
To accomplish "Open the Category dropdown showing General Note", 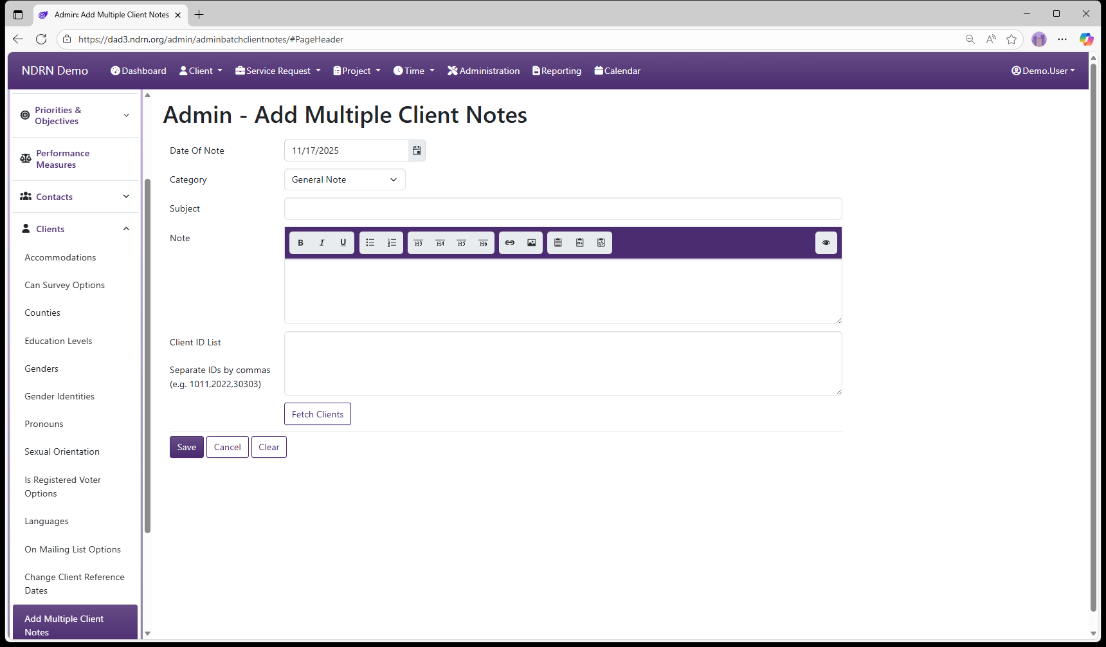I will pyautogui.click(x=345, y=179).
